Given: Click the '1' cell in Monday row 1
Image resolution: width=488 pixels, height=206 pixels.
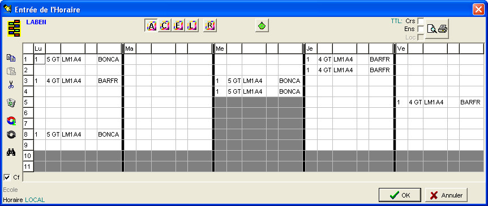Looking at the screenshot, I should (x=40, y=59).
